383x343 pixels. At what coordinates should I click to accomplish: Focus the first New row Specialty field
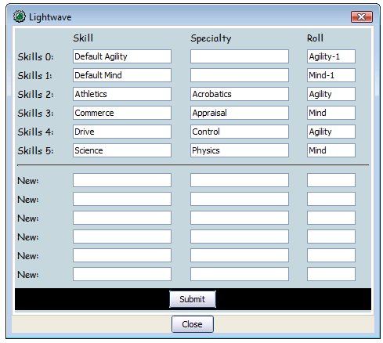pyautogui.click(x=240, y=180)
